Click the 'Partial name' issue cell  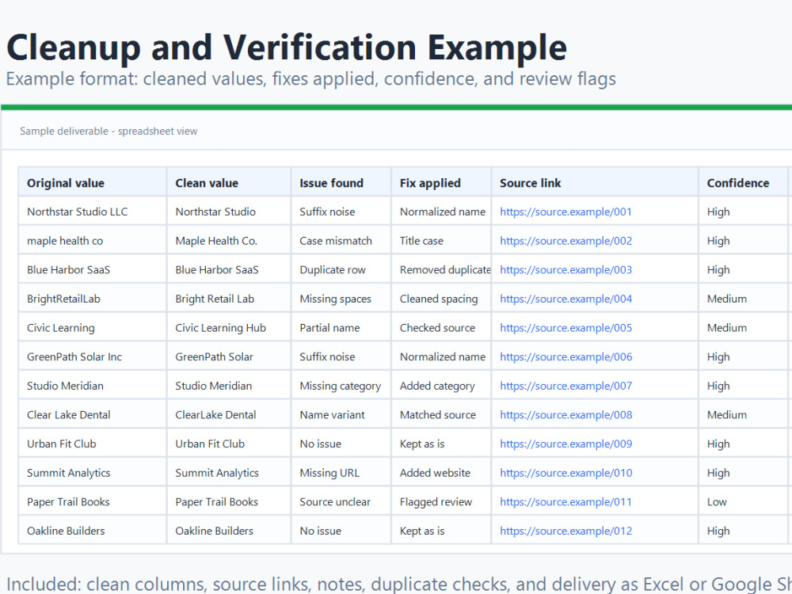click(x=341, y=328)
